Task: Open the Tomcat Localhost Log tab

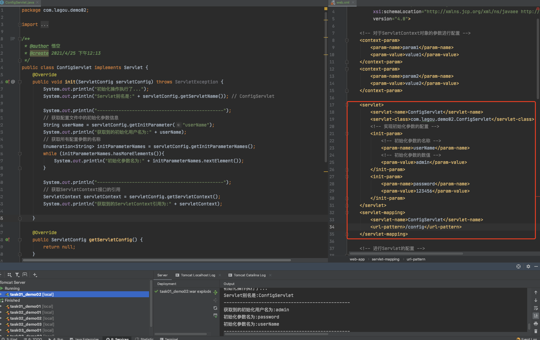Action: (x=195, y=275)
